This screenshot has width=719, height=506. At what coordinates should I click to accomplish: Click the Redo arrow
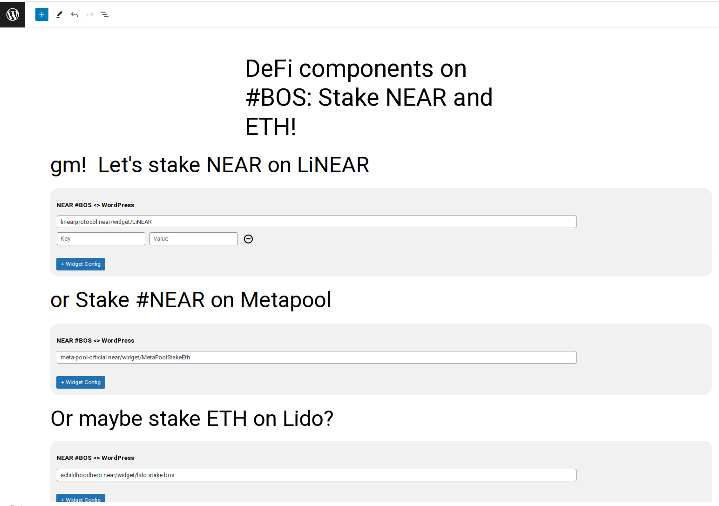[90, 14]
